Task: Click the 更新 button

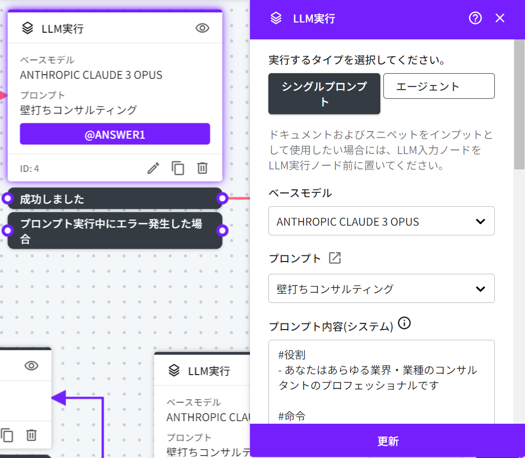Action: pos(387,441)
